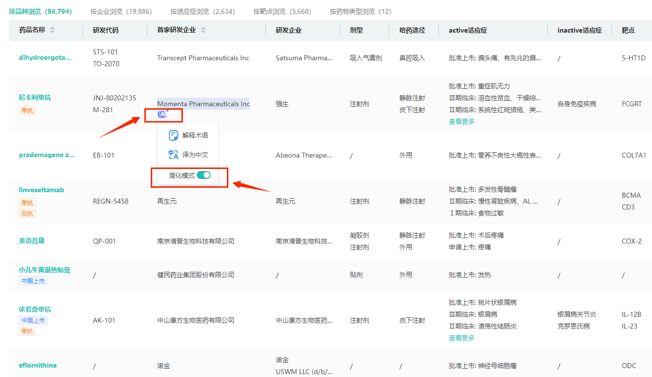This screenshot has width=652, height=377.
Task: Click the 5-HT1D target cell
Action: click(x=634, y=58)
